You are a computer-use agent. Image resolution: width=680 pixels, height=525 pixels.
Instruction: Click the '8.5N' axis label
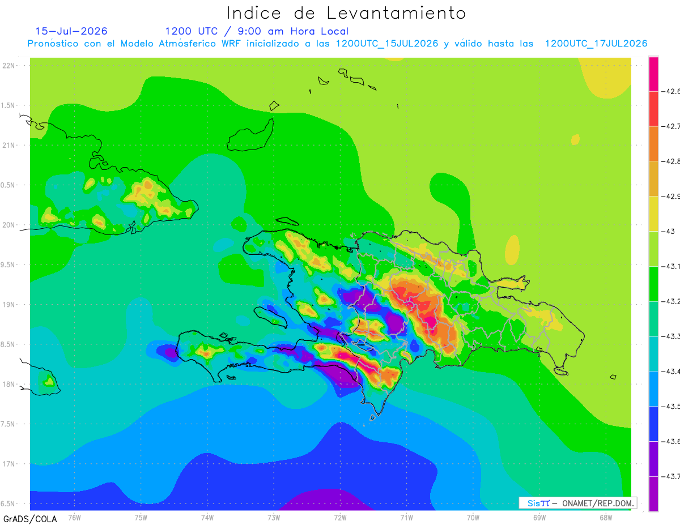pos(8,344)
